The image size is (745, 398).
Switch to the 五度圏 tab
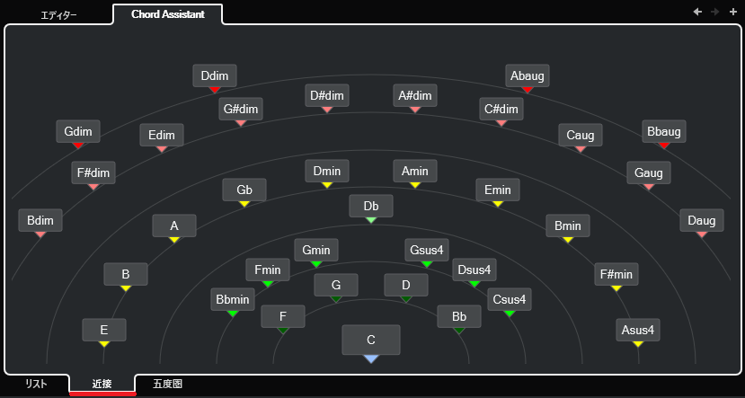coord(167,384)
